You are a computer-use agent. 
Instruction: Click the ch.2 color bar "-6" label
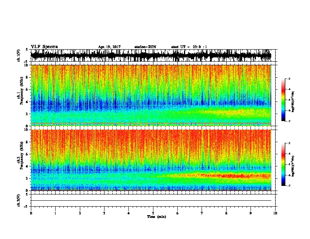(288, 175)
